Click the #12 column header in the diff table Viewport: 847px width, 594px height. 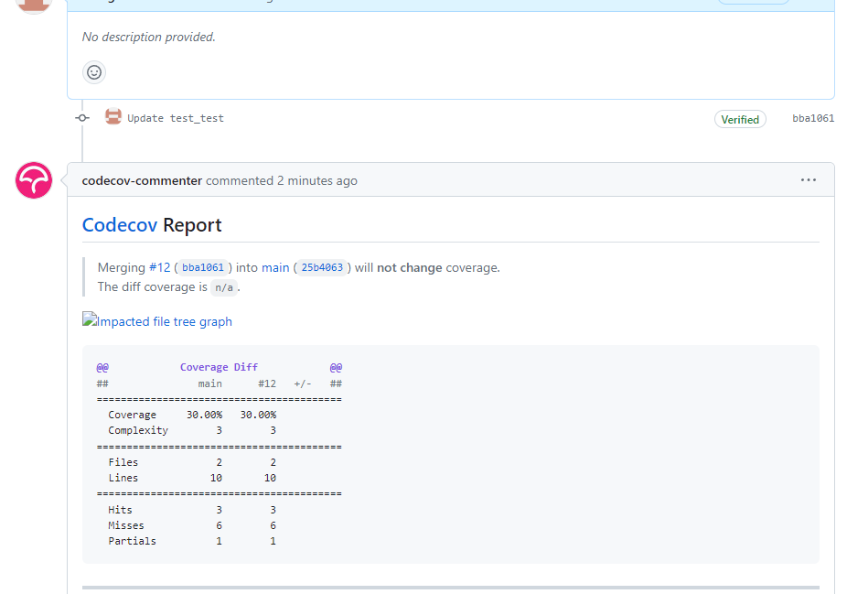[267, 383]
